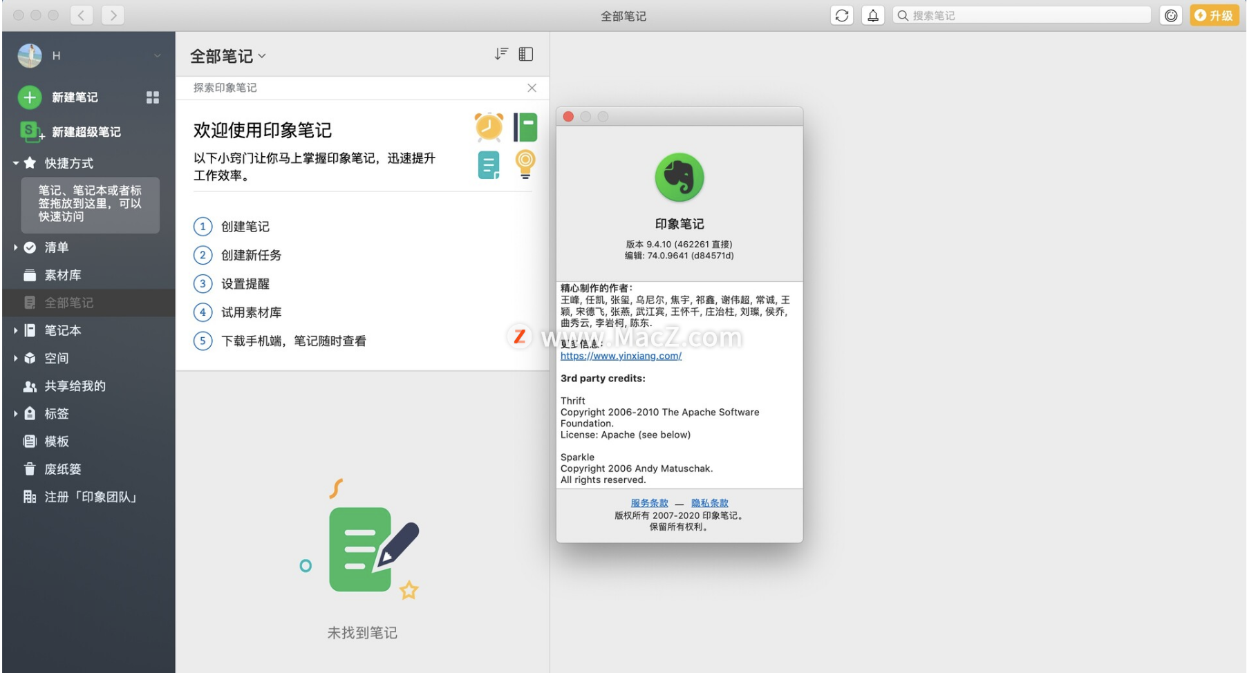Click the star icon of 快捷方式

pyautogui.click(x=30, y=163)
